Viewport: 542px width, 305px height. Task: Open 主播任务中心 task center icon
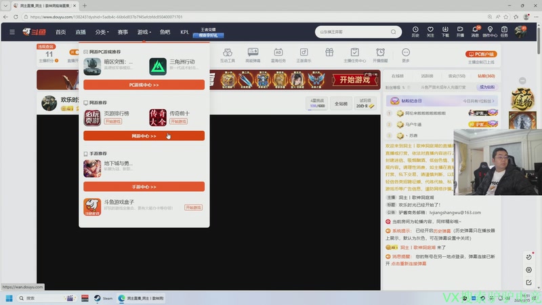354,56
